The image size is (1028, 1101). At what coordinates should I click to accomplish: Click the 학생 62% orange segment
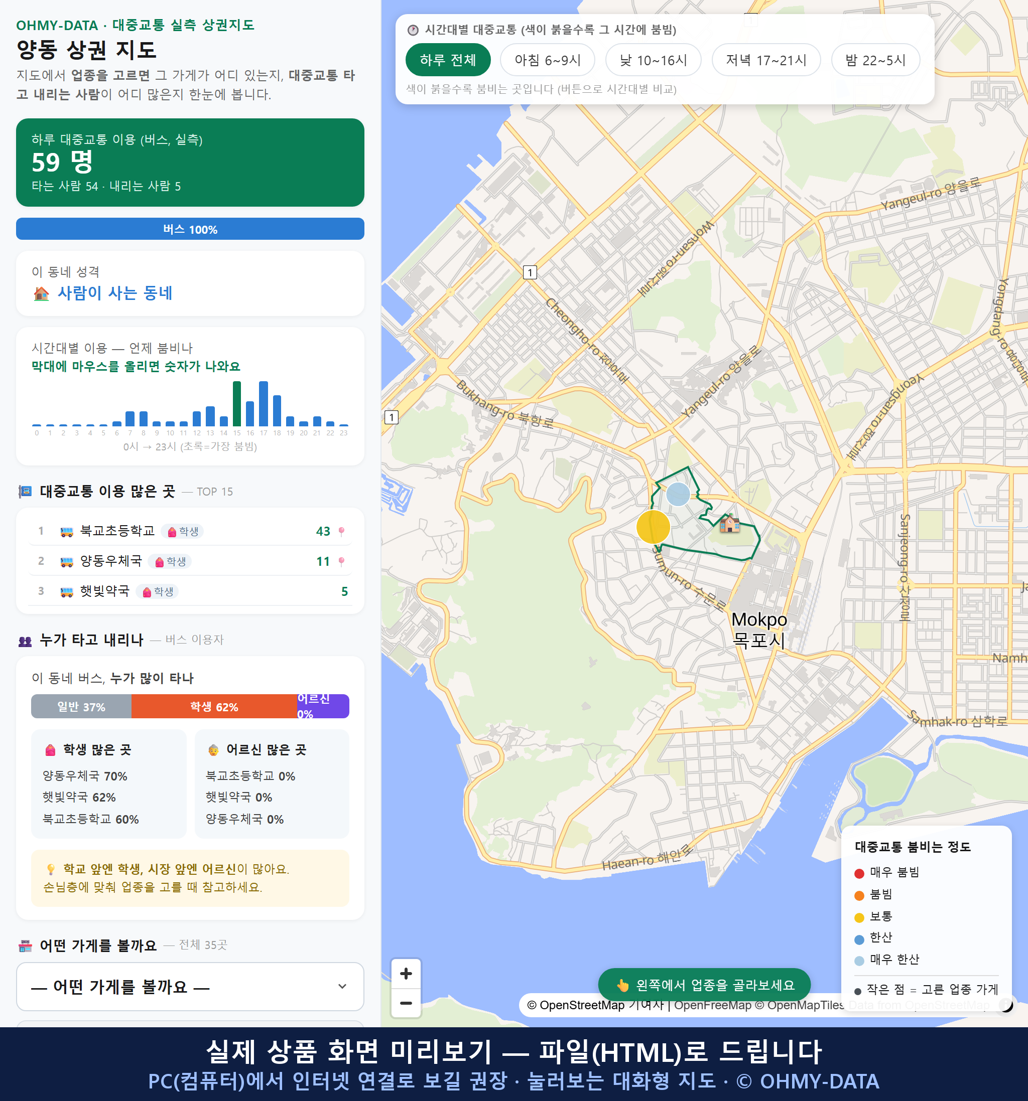tap(214, 707)
